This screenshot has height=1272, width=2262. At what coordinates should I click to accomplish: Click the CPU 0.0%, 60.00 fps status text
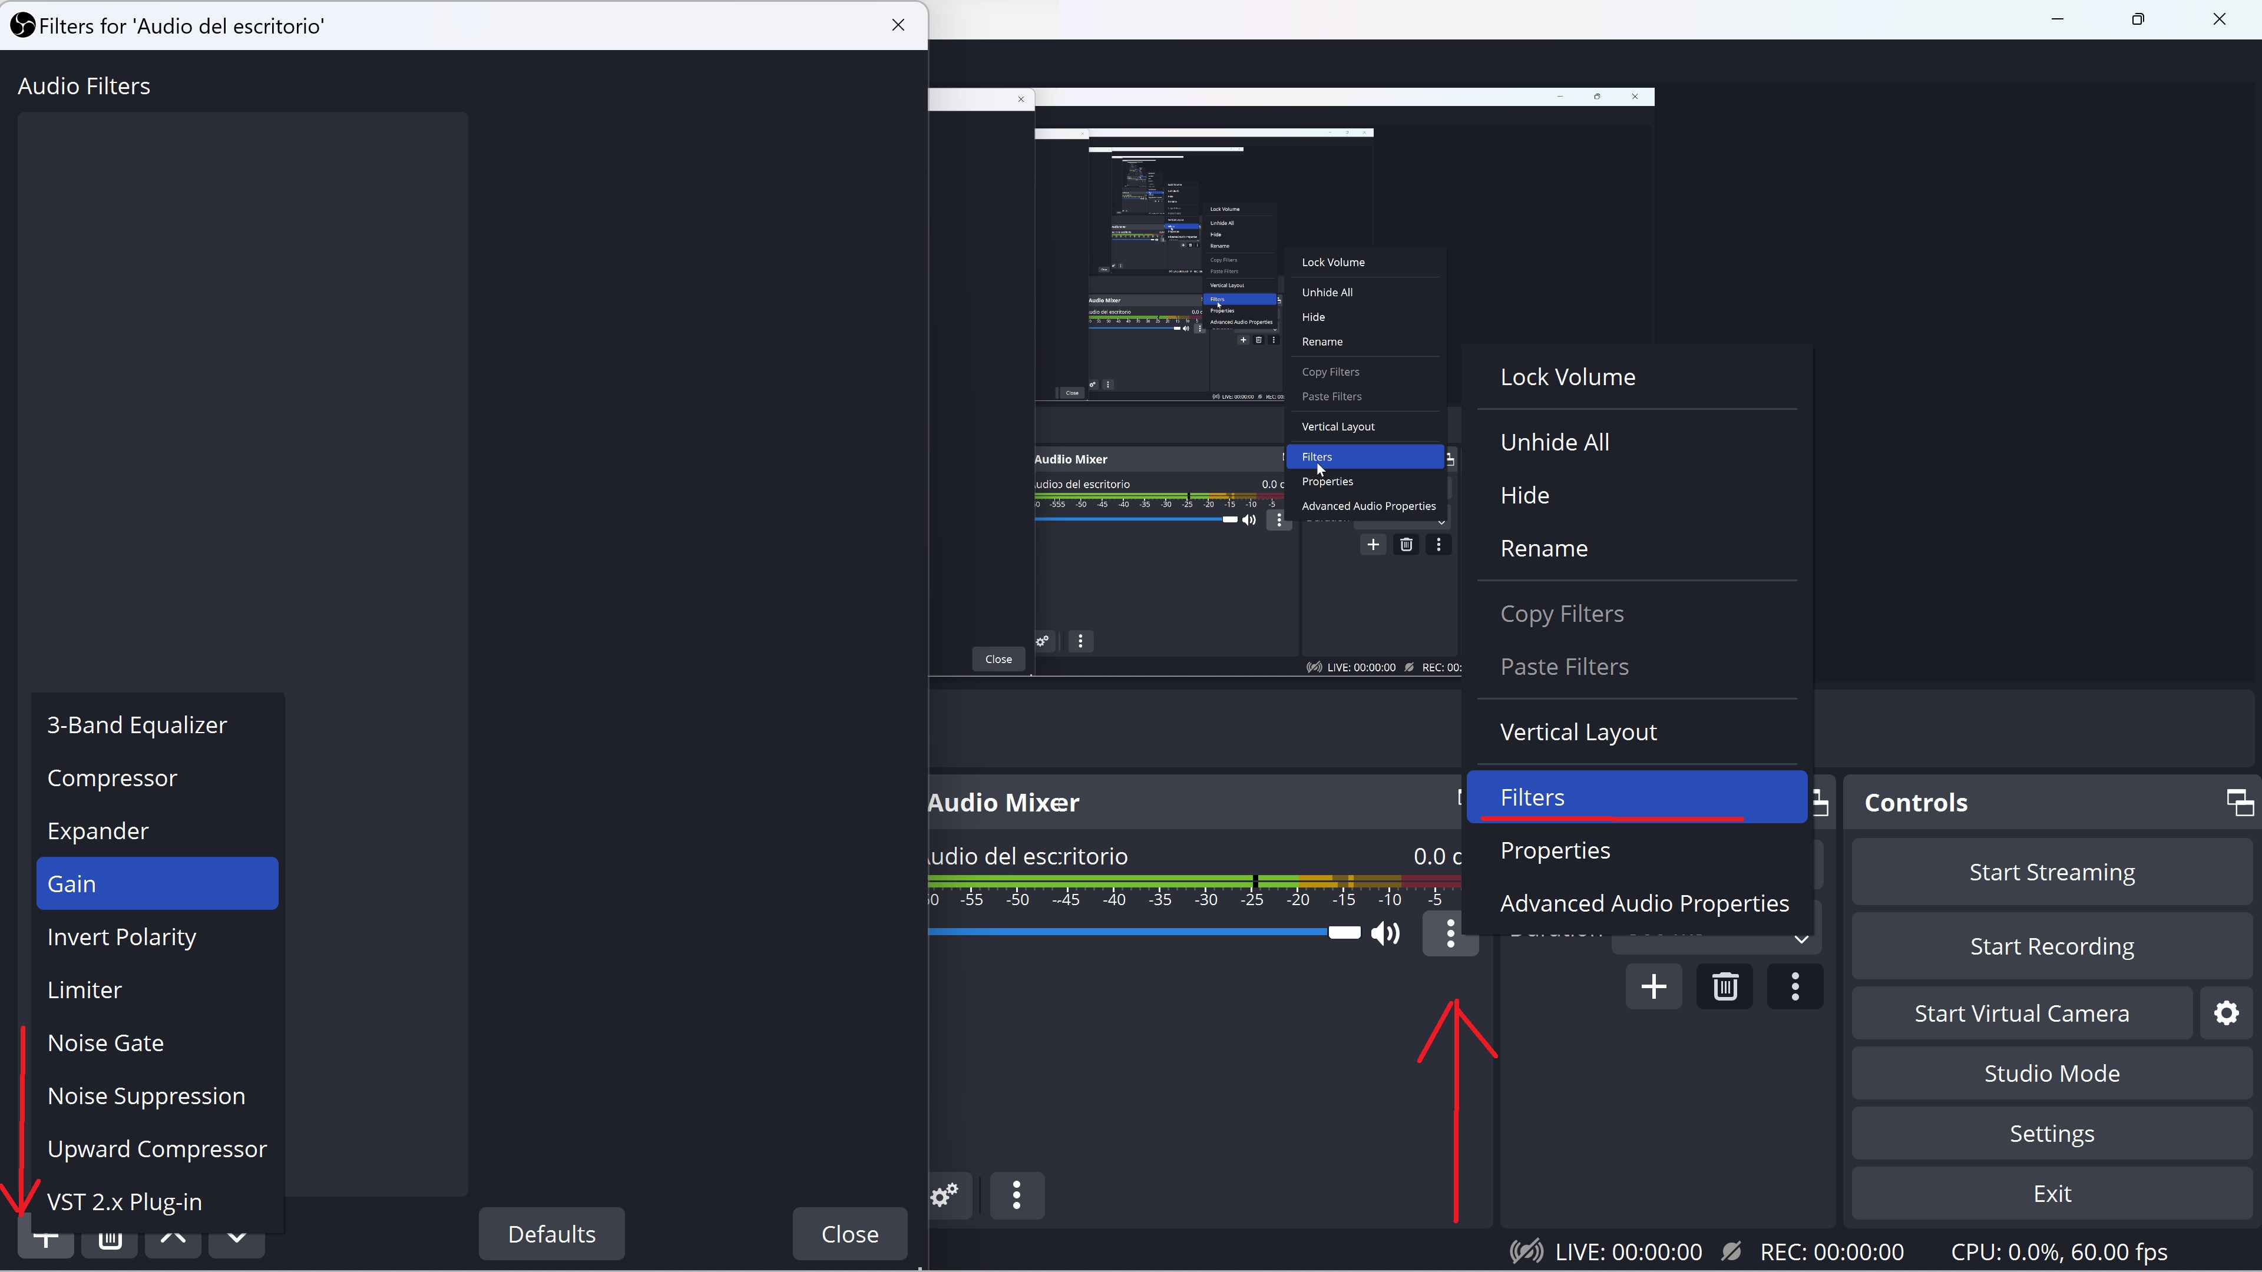pos(2059,1252)
